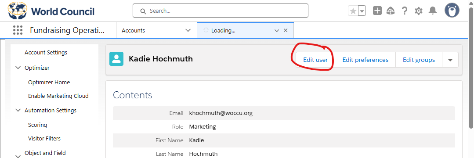Screen dimensions: 474x158
Task: Click the Kadie first name value
Action: pos(197,140)
